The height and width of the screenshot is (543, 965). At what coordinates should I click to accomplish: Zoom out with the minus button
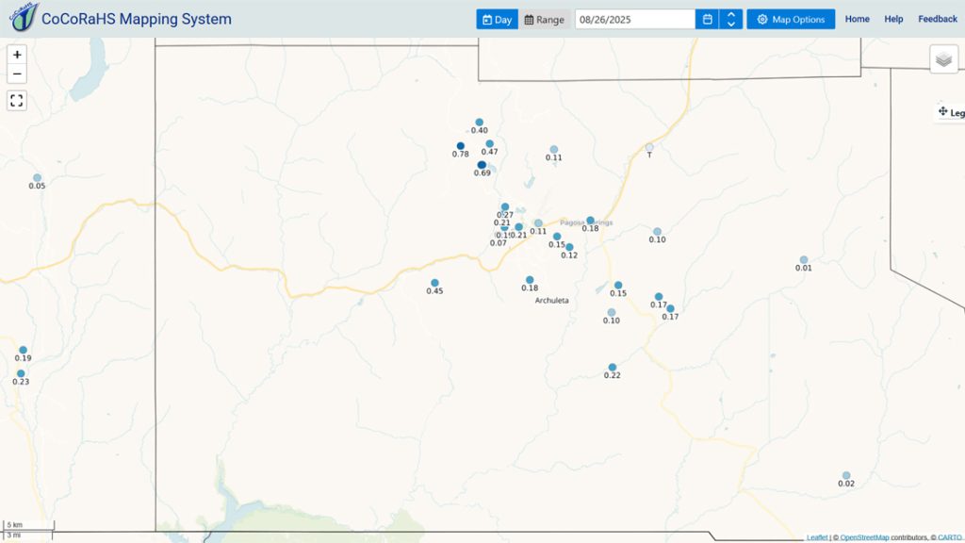tap(17, 74)
